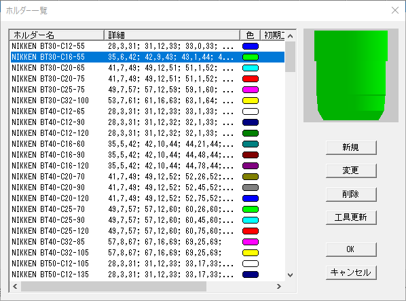Click the horizontal scroll right arrow

(279, 286)
